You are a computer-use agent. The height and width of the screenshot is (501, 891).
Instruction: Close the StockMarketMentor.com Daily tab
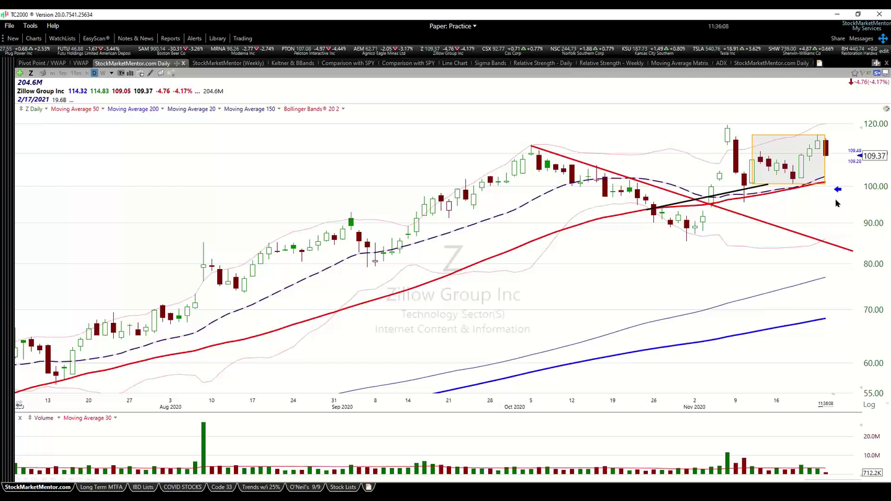183,63
